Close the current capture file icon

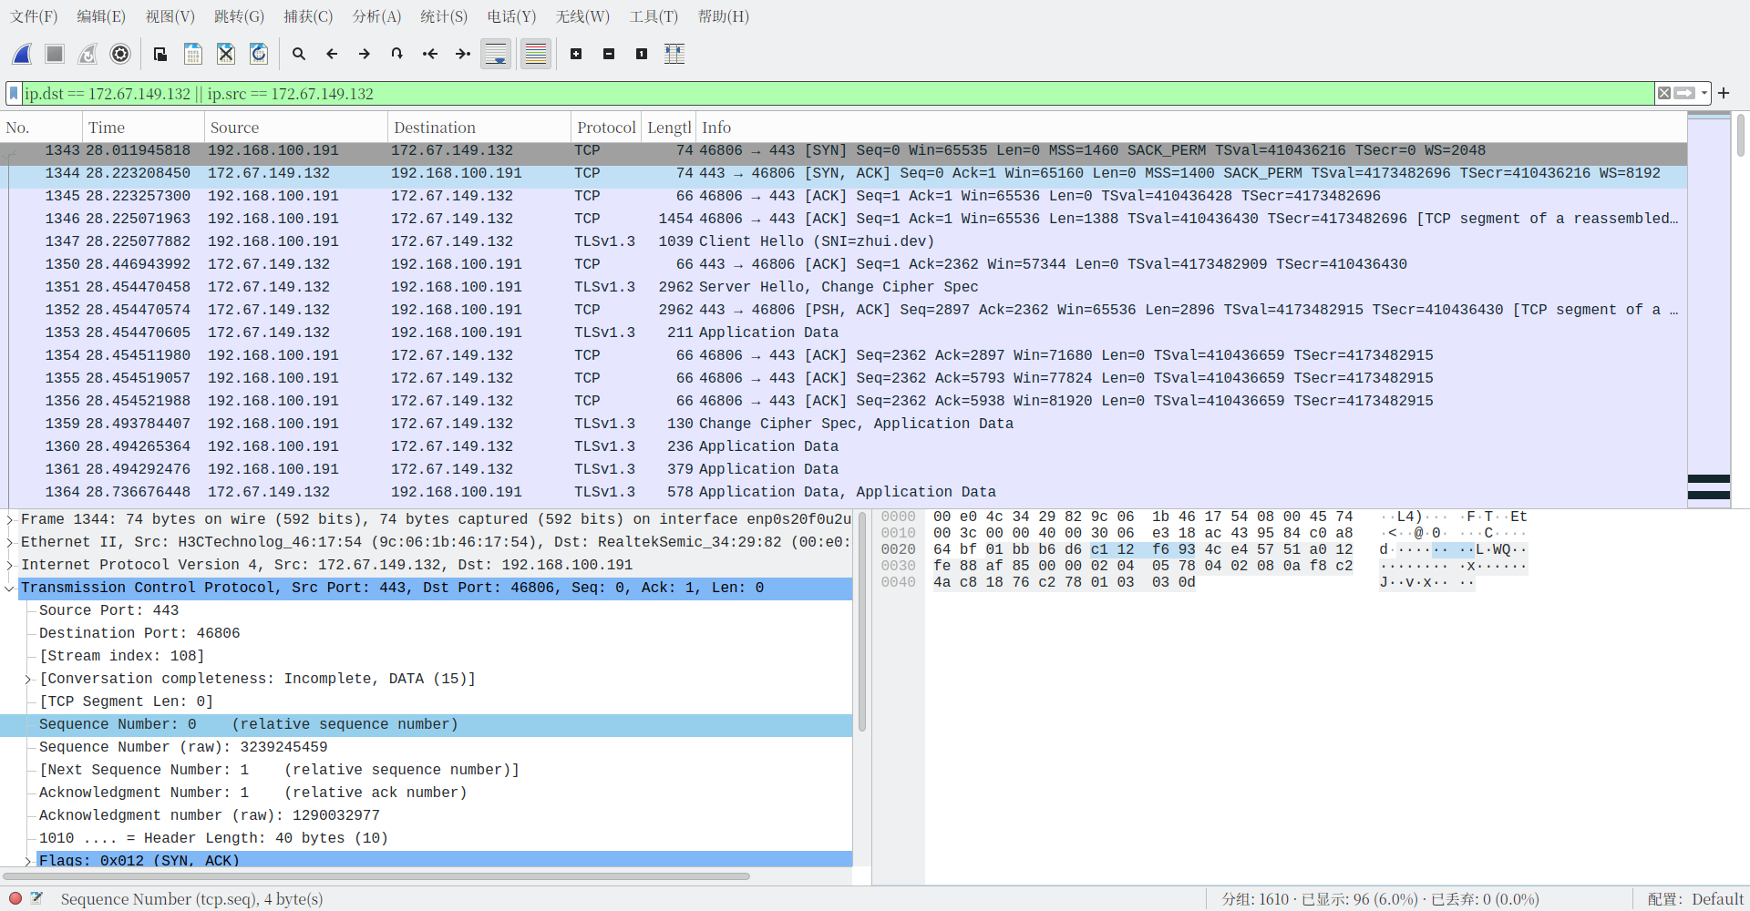pyautogui.click(x=226, y=54)
